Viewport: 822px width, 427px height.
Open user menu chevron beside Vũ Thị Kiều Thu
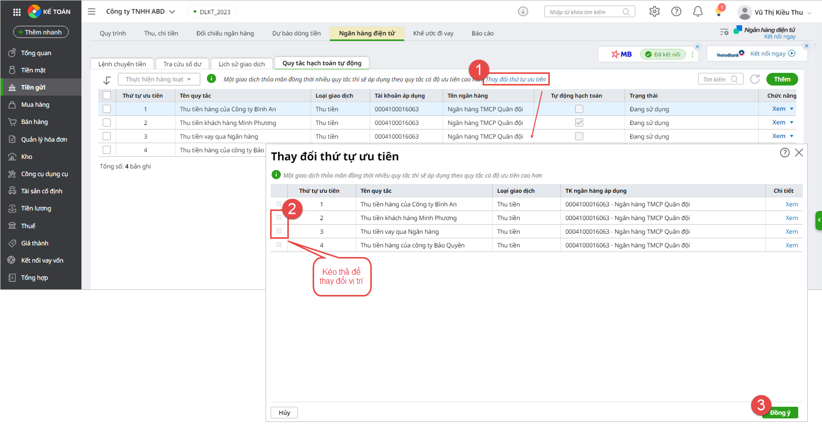[810, 13]
